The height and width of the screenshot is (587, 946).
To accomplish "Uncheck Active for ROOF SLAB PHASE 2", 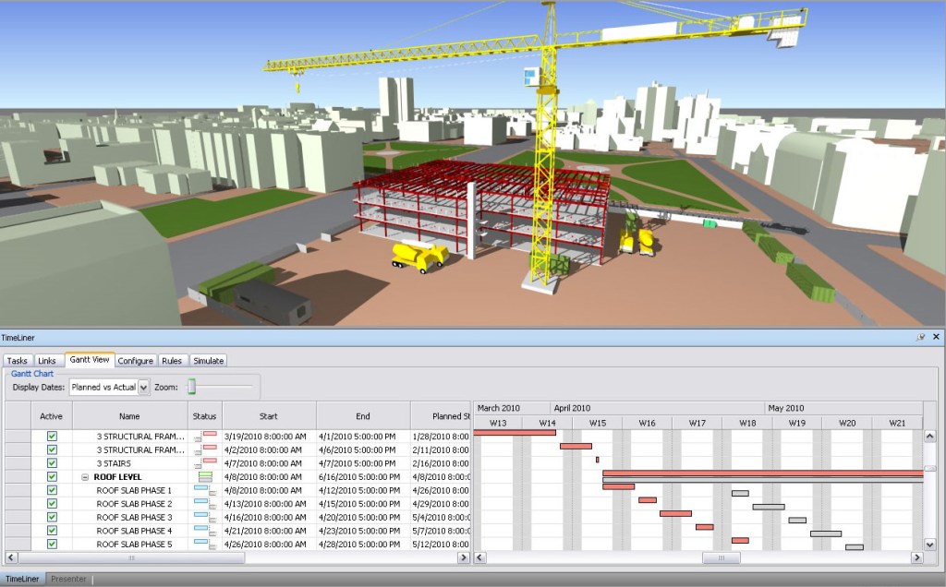I will 52,504.
